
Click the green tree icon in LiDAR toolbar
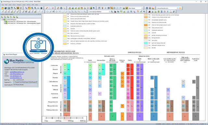pyautogui.click(x=159, y=12)
